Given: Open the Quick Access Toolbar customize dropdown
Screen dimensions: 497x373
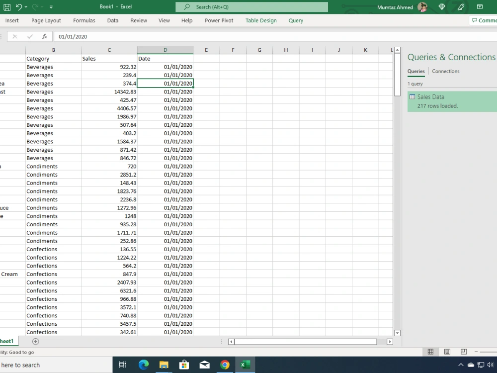Looking at the screenshot, I should click(x=51, y=6).
